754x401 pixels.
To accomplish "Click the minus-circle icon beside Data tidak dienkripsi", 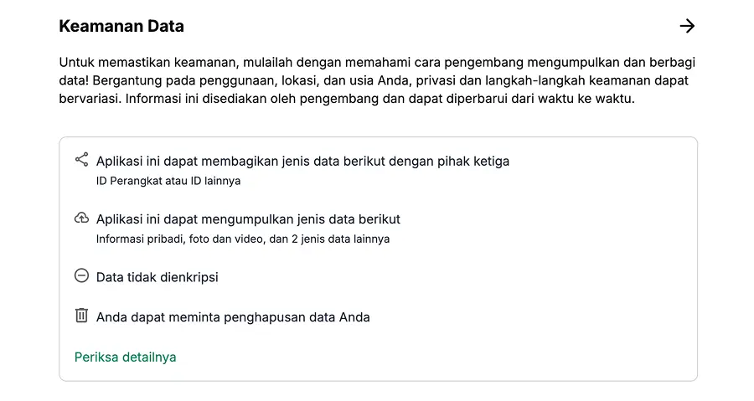I will coord(81,275).
